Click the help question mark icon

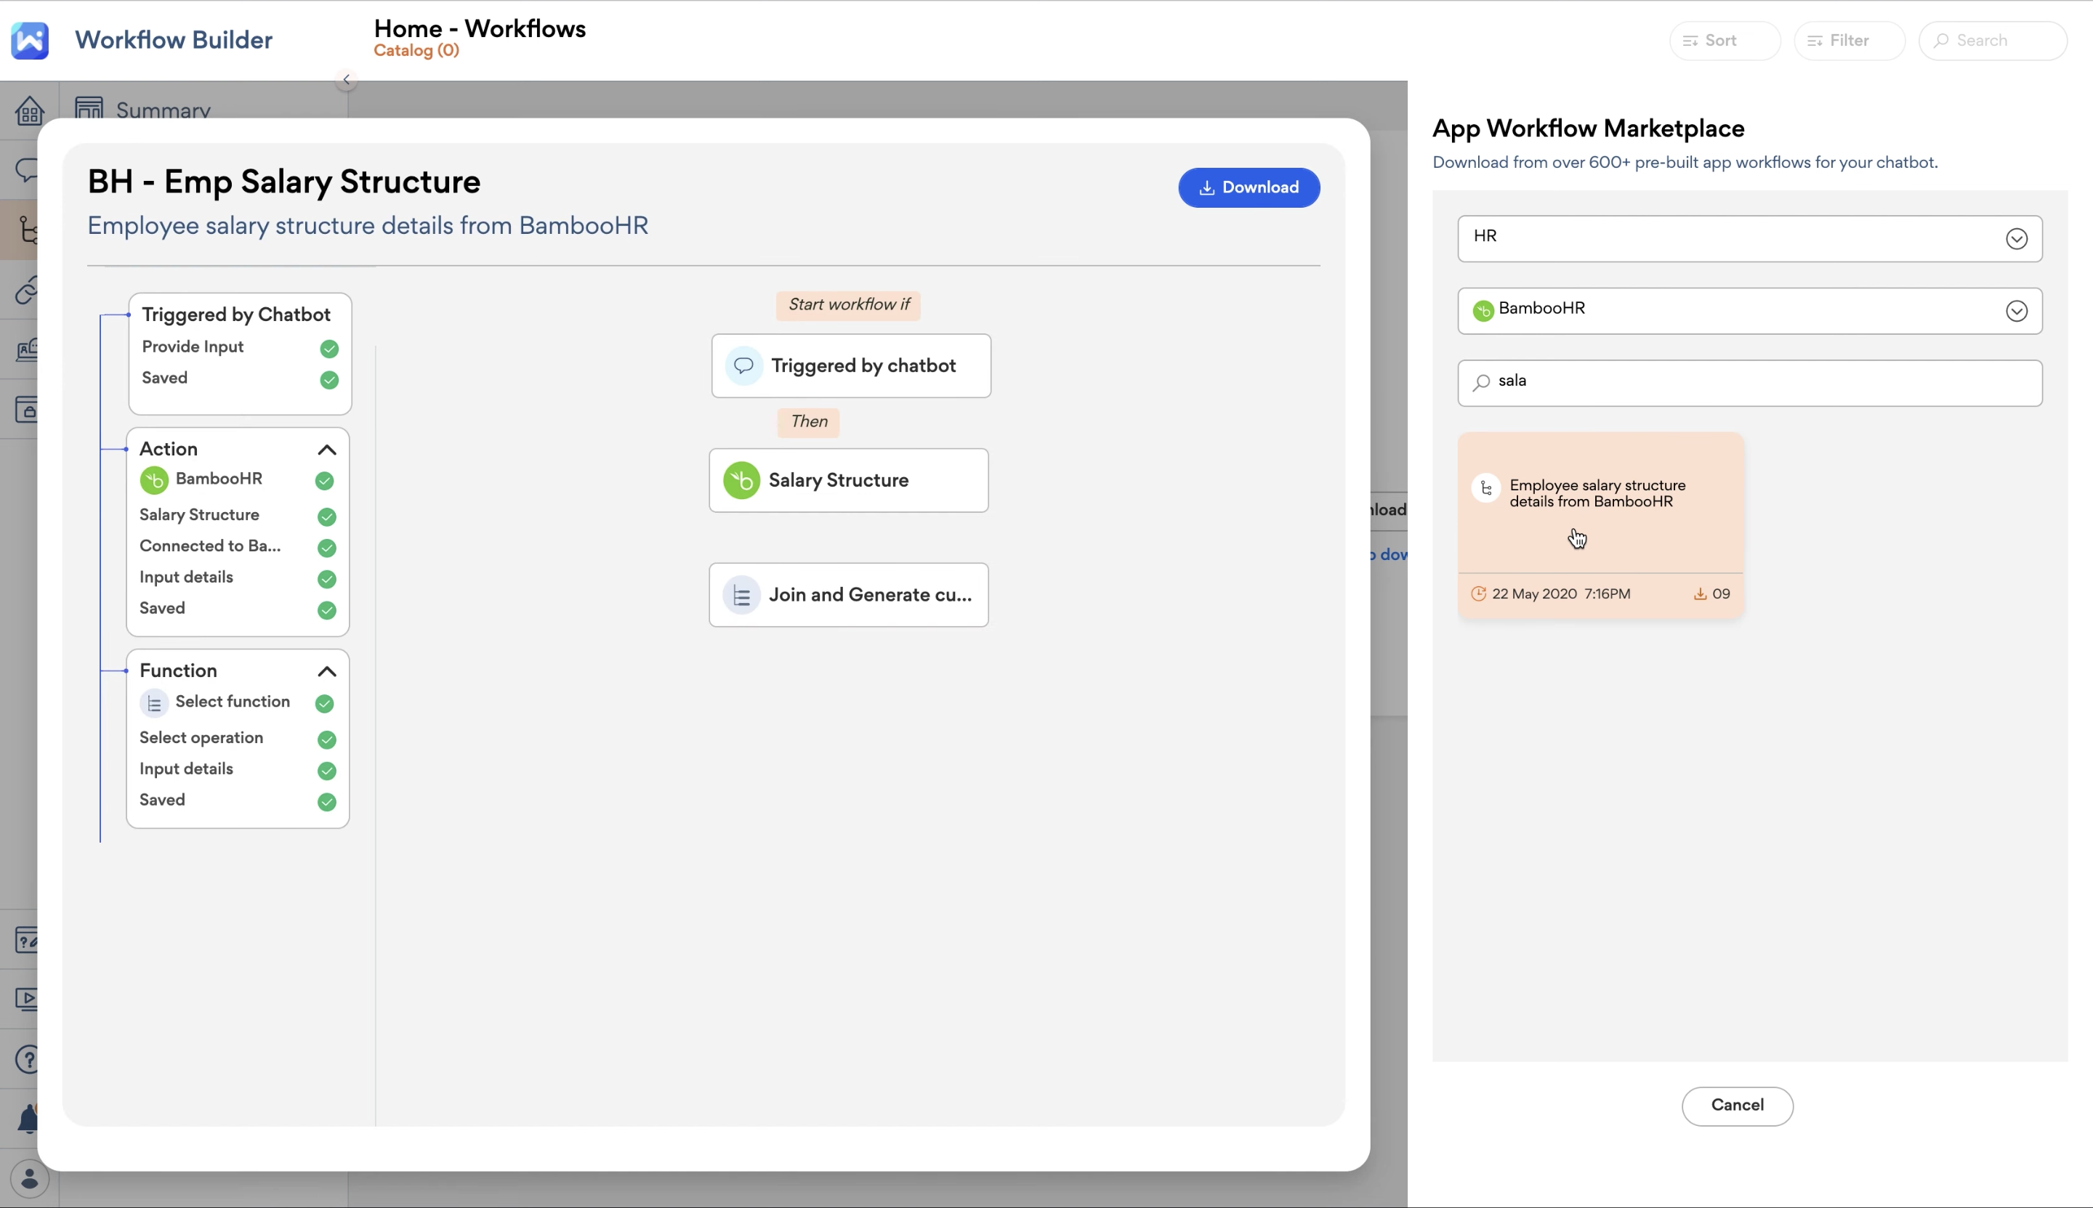pos(28,1060)
